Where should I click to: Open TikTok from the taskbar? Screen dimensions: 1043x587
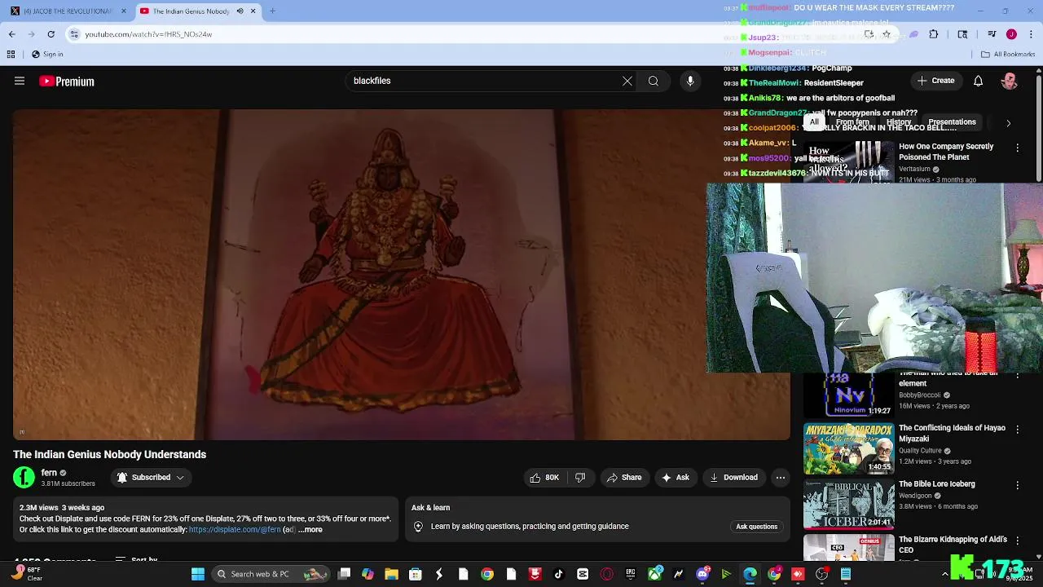[558, 574]
